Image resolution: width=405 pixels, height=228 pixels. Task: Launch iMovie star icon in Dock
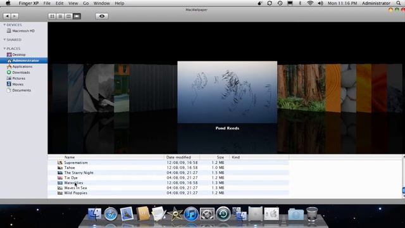point(175,214)
